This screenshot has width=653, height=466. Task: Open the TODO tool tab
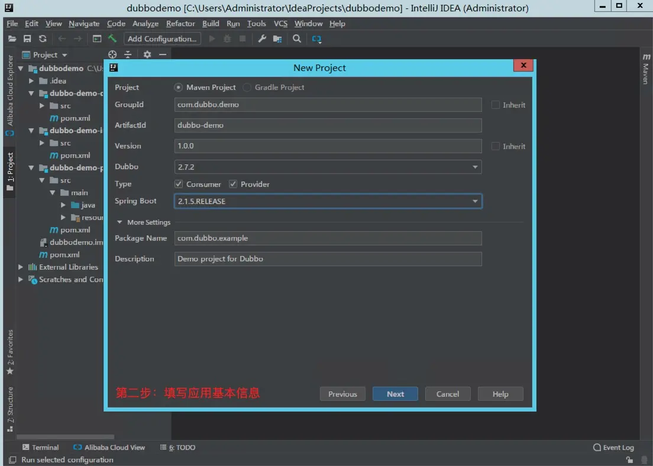tap(178, 447)
